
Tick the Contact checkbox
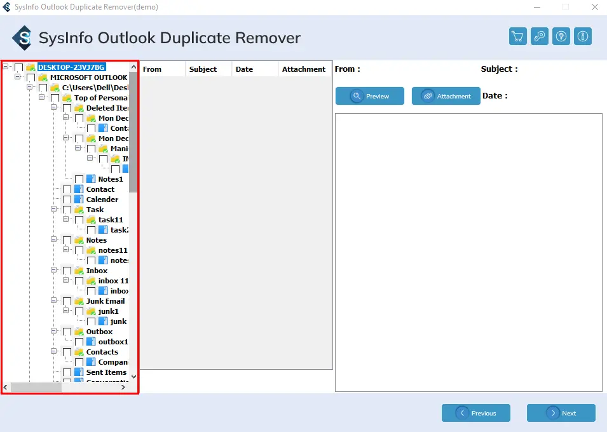(x=67, y=190)
